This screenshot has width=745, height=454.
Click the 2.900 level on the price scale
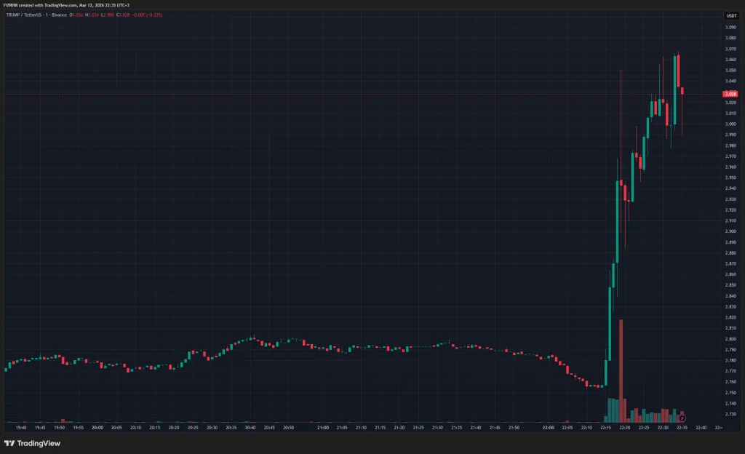pyautogui.click(x=730, y=231)
